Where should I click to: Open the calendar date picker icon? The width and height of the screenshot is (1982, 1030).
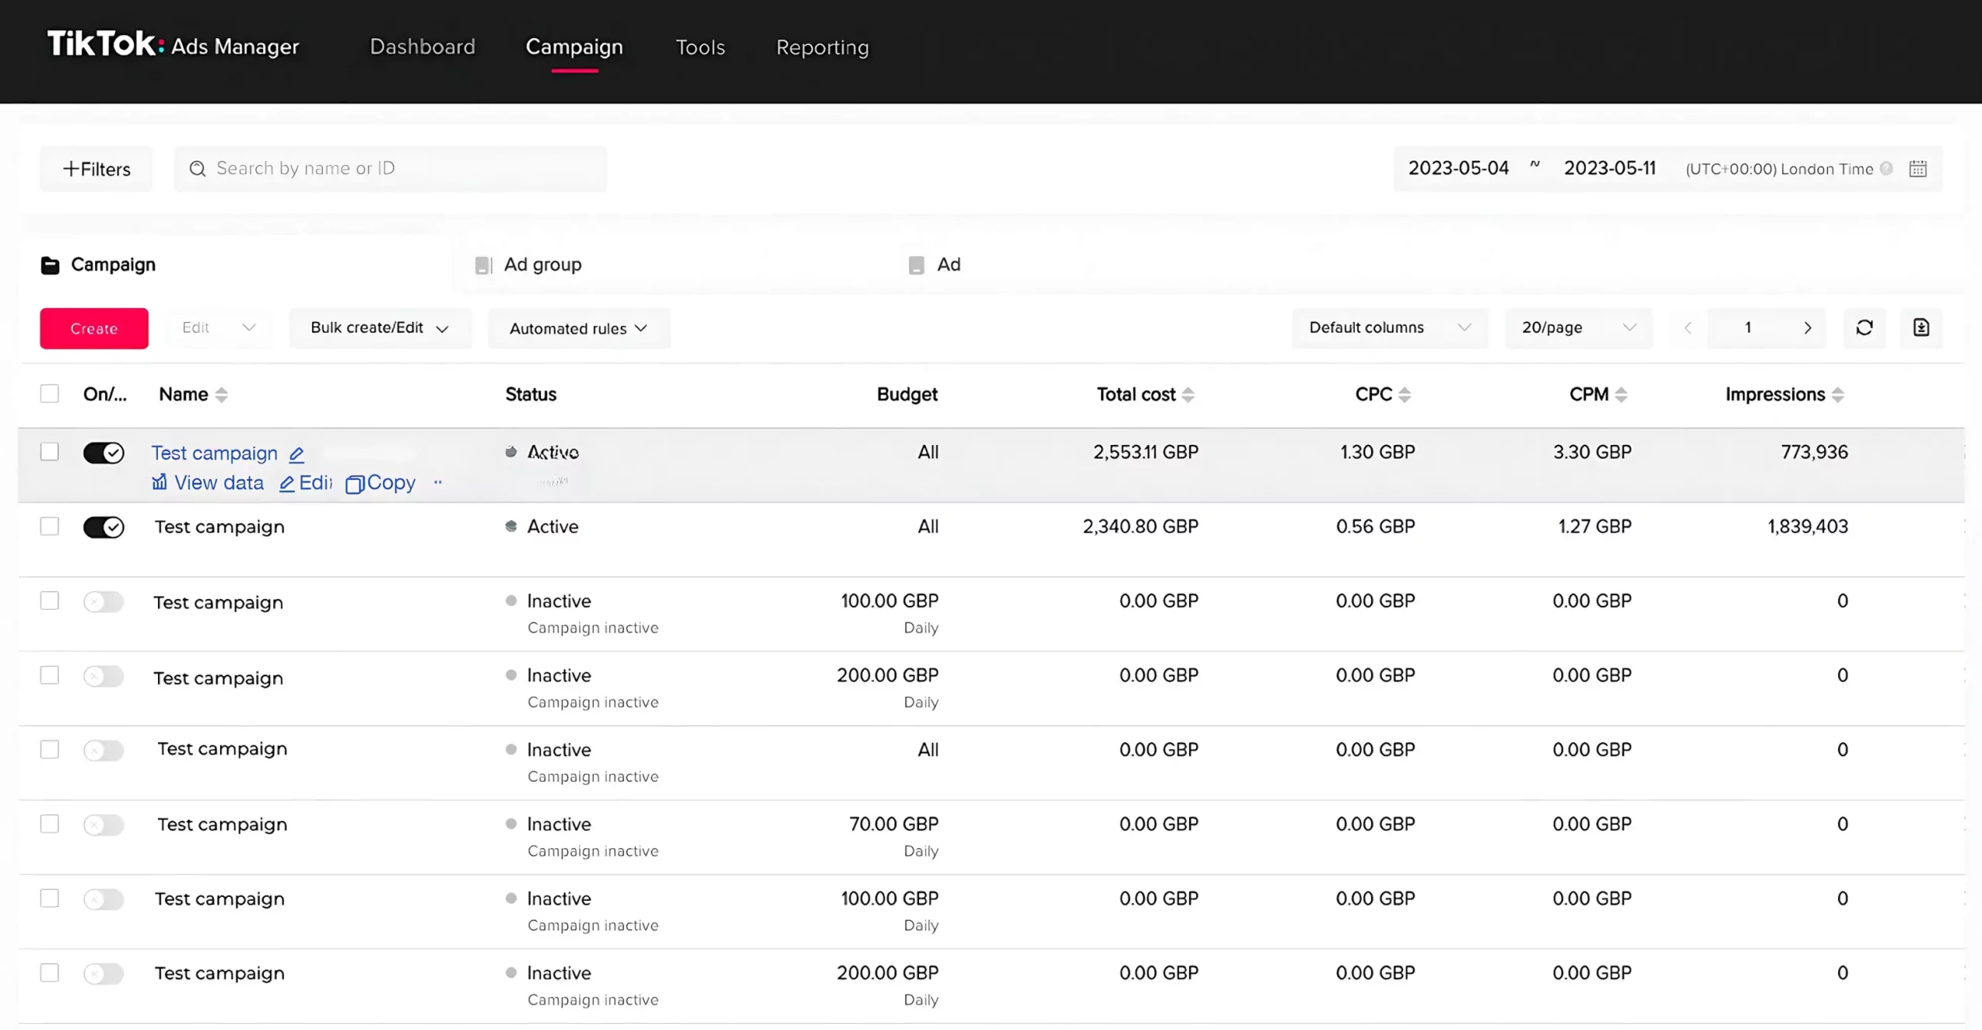[1918, 169]
